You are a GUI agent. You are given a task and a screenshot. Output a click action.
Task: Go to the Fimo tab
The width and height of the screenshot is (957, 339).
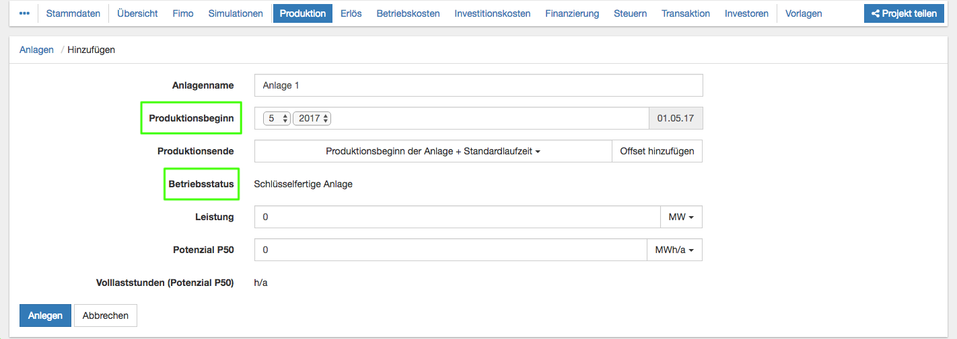click(183, 13)
